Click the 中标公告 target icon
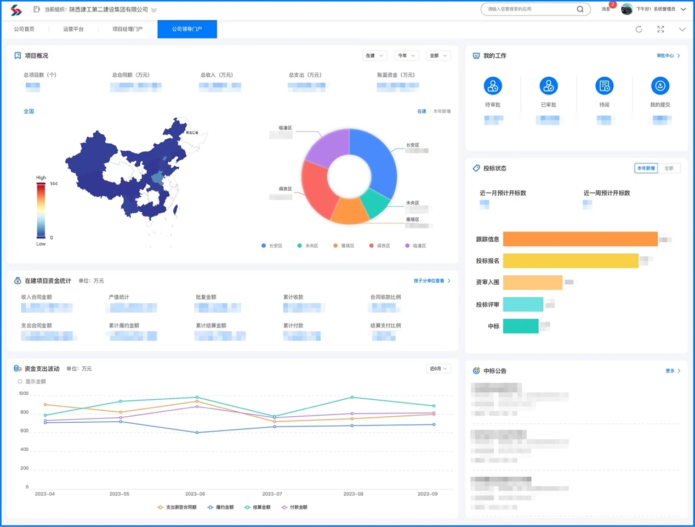The image size is (695, 527). (x=476, y=371)
